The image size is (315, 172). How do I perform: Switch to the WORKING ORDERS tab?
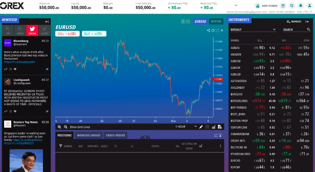click(x=89, y=136)
